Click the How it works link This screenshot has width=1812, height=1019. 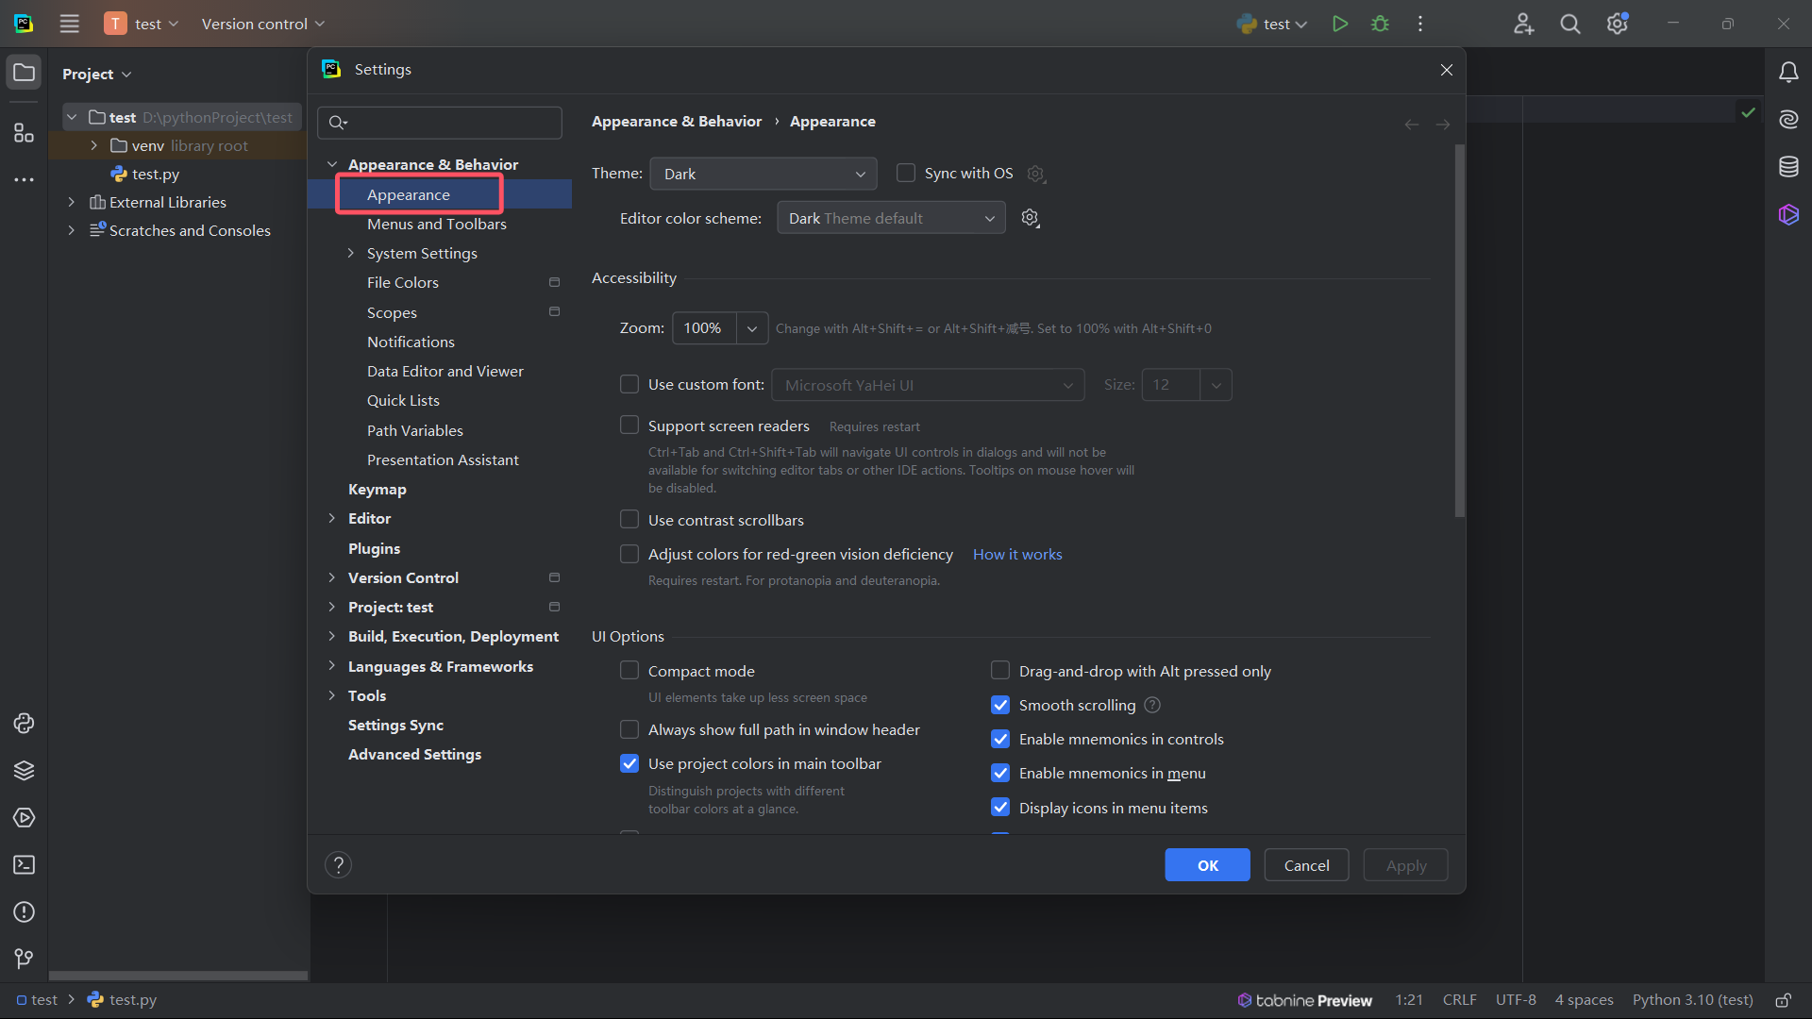1016,555
